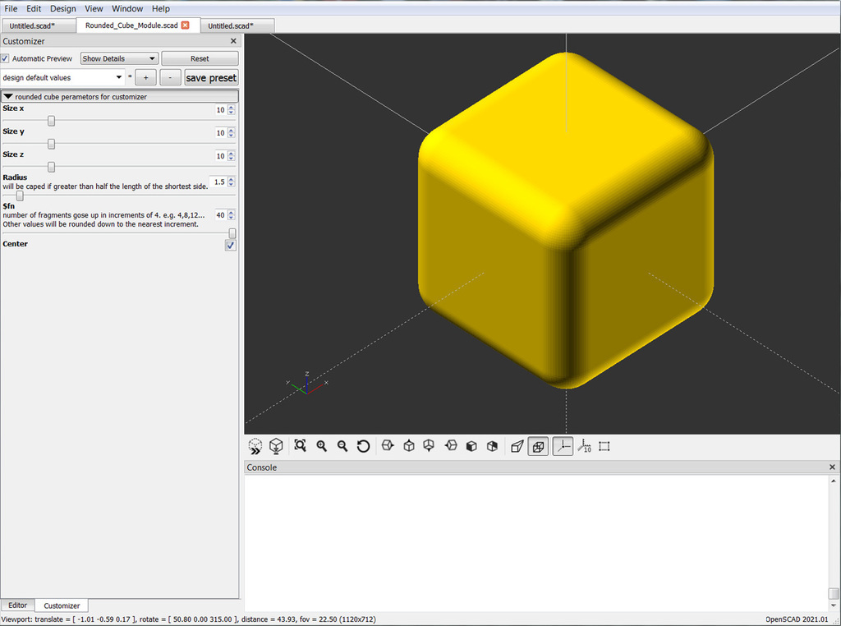Click the save preset button
The width and height of the screenshot is (841, 626).
tap(211, 76)
